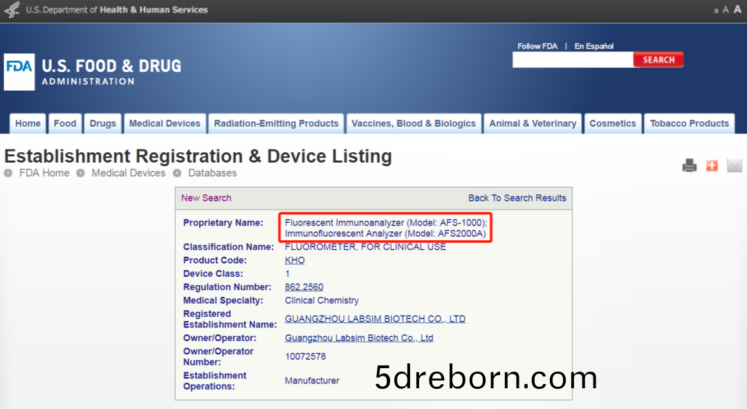The image size is (747, 409).
Task: Open regulation number 862.2560 link
Action: tap(304, 287)
